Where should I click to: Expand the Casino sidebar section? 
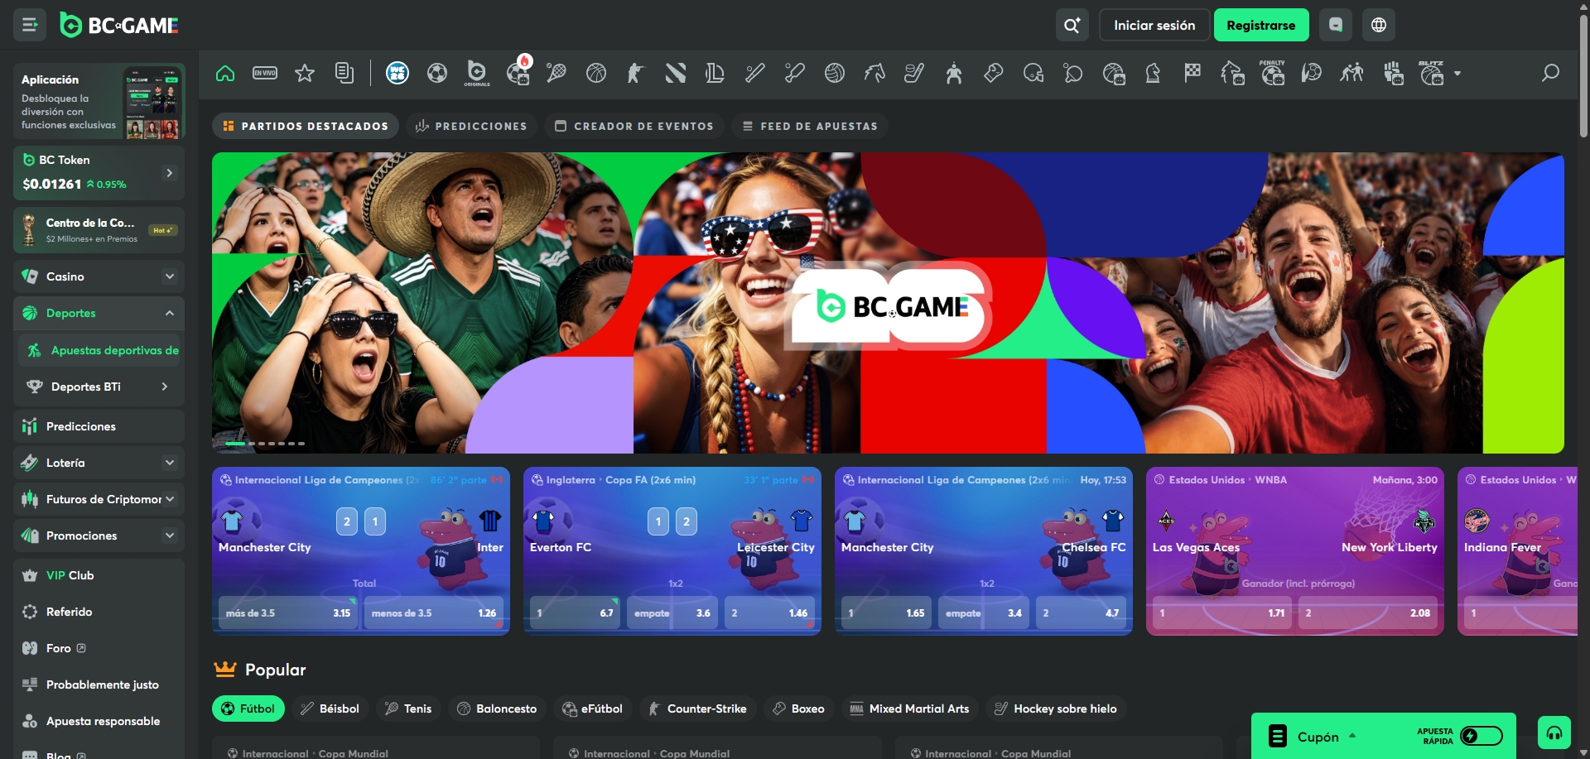click(x=170, y=276)
